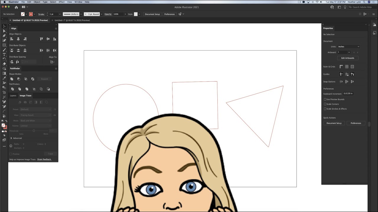Click Horizontal Align Center in Align panel
The width and height of the screenshot is (378, 212).
[x=18, y=39]
